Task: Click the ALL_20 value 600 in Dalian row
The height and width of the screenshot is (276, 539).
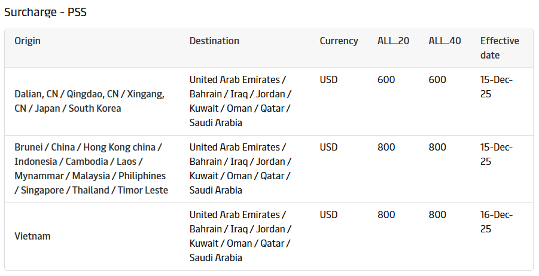Action: tap(386, 80)
